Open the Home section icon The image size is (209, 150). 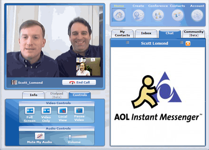(119, 15)
